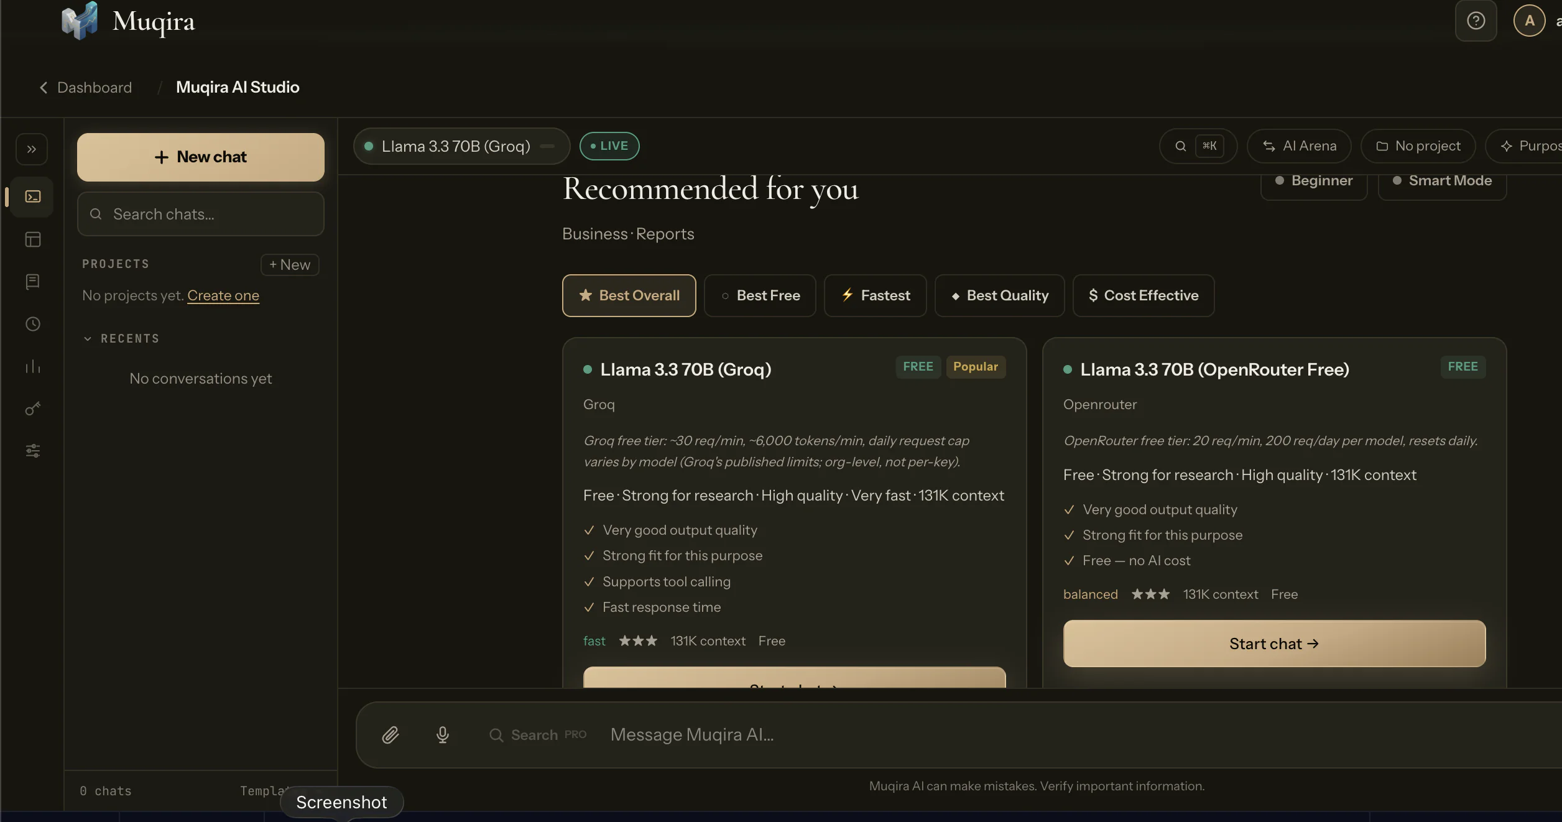Screen dimensions: 1562x822
Task: Open the analytics bar chart sidebar icon
Action: coord(32,366)
